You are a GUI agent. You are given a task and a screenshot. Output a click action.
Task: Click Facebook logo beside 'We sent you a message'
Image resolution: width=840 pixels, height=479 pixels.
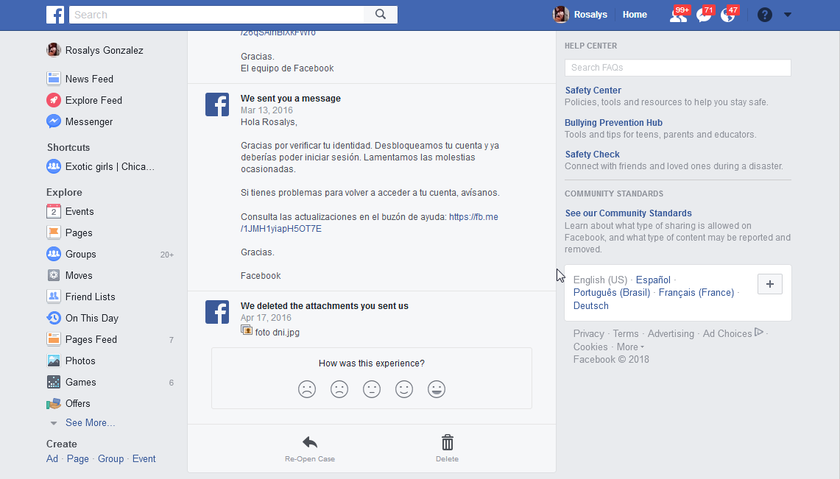(x=217, y=104)
